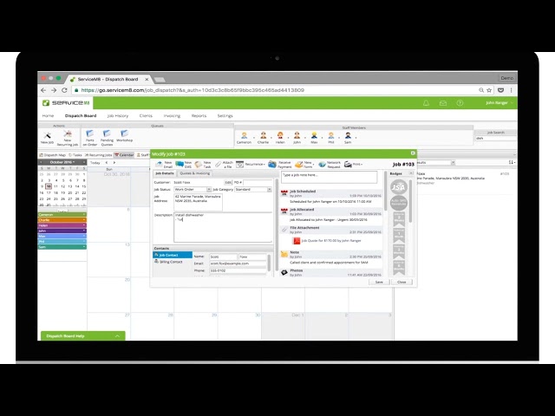Select staff member Cameron's avatar
This screenshot has height=416, width=555.
pos(244,135)
